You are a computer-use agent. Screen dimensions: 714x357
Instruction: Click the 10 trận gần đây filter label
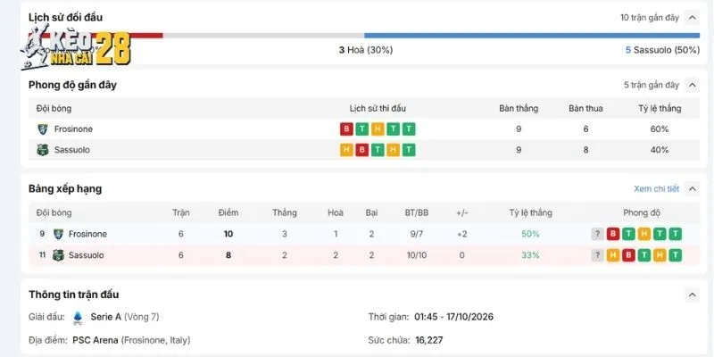[x=650, y=18]
